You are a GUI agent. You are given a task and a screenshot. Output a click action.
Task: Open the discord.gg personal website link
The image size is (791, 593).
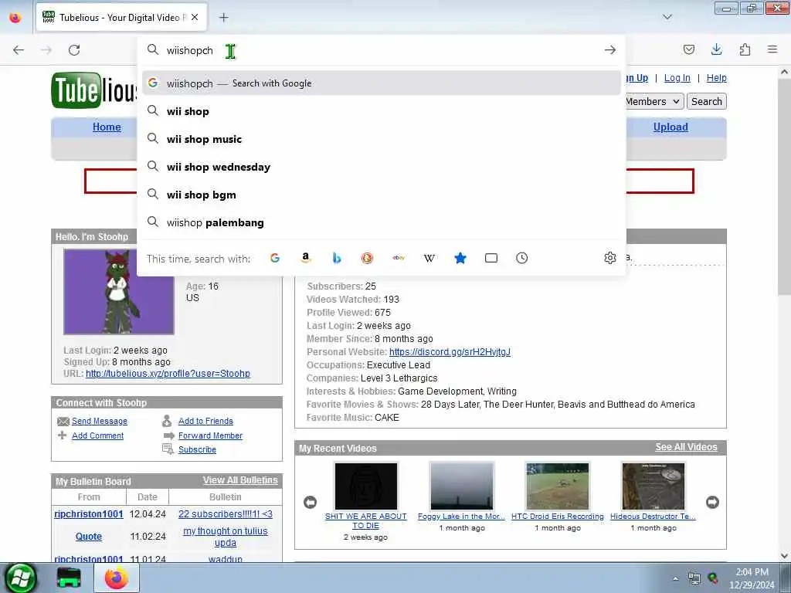450,352
